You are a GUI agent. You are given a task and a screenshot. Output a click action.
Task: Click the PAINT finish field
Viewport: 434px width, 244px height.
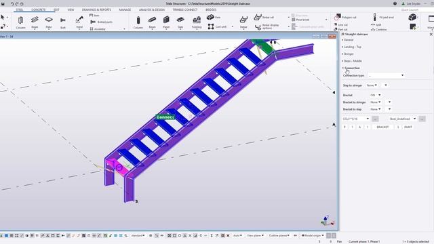pyautogui.click(x=408, y=127)
